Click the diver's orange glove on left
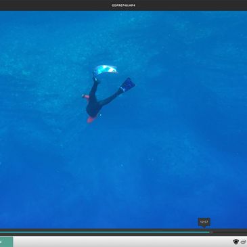 (x=86, y=97)
